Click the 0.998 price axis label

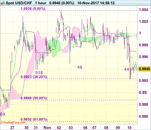(x=143, y=45)
